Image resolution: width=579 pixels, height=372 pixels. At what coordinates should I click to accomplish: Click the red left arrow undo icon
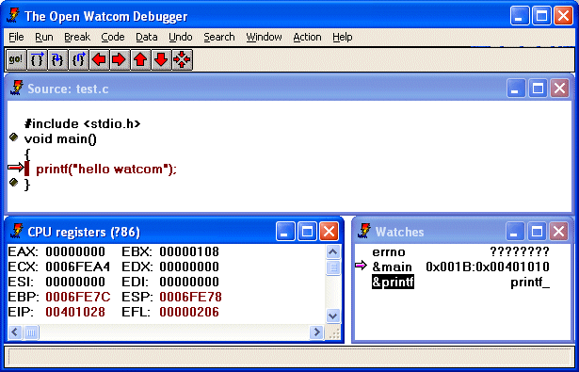[x=99, y=59]
